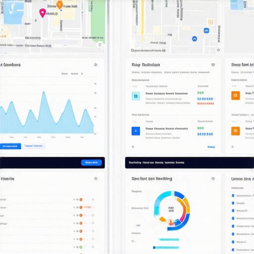Click the green value in the first list row

click(x=200, y=93)
